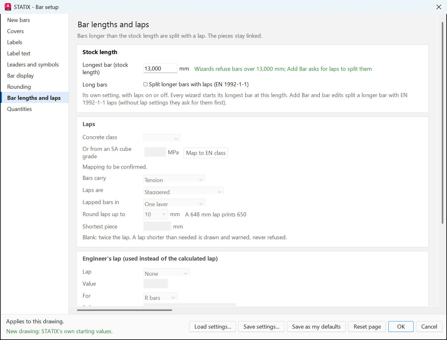The height and width of the screenshot is (340, 447).
Task: Click the 'Mapping to be confirmed.' text
Action: tap(115, 167)
